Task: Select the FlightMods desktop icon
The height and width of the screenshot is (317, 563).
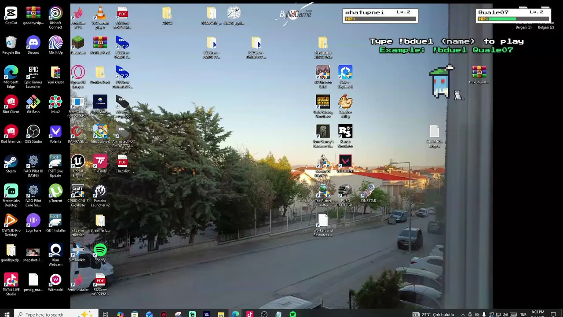Action: click(100, 105)
